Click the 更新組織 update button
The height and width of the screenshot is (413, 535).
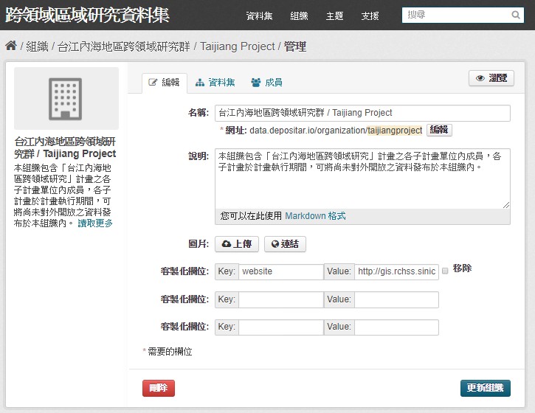click(485, 388)
